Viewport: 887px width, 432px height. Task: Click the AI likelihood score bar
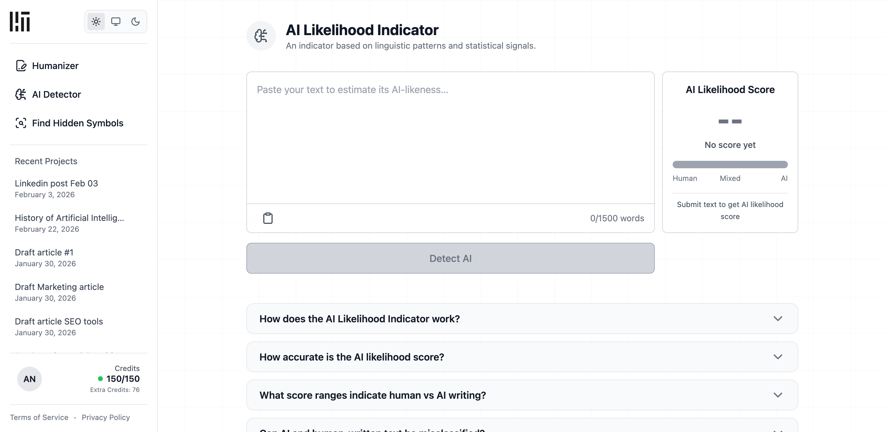pos(730,165)
